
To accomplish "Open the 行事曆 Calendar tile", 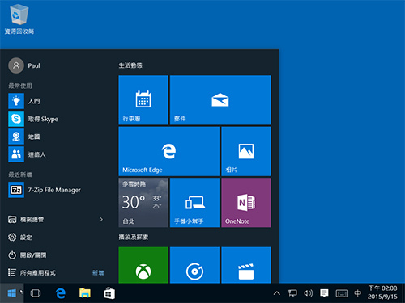I will [143, 100].
